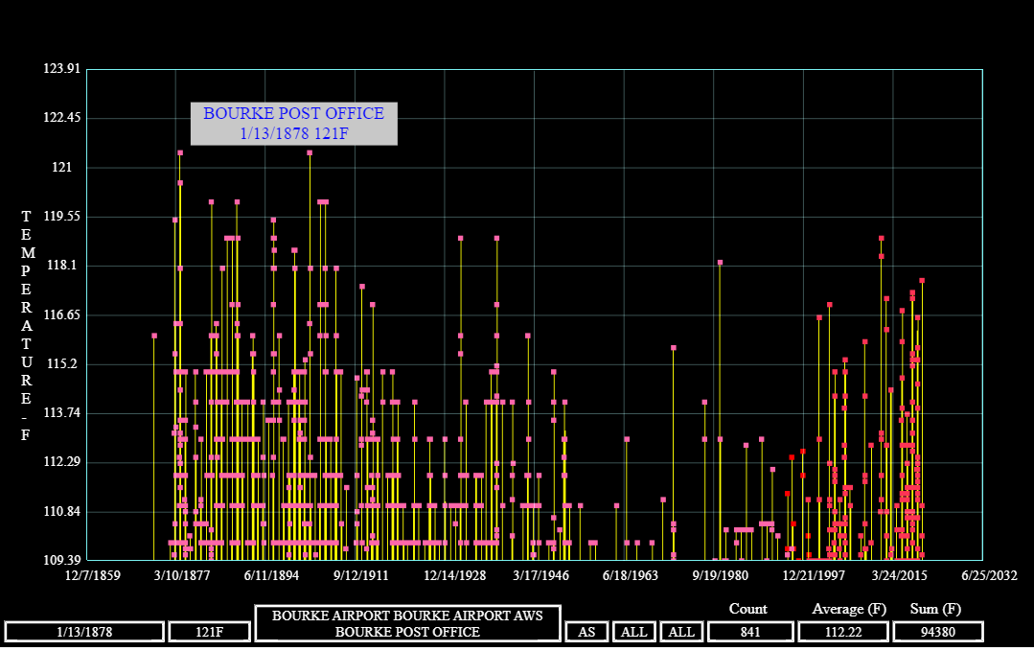Image resolution: width=1034 pixels, height=651 pixels.
Task: Click the vertical TEMPERATURE-F axis title
Action: (27, 326)
